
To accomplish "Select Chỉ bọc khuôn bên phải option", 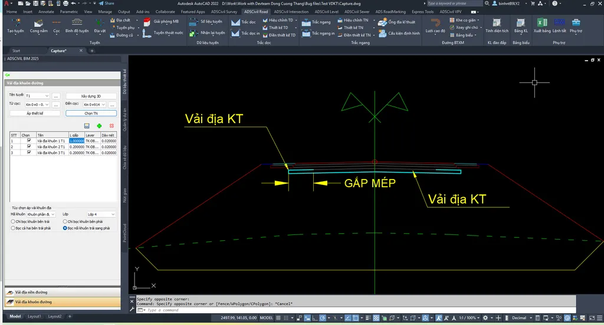I will coord(65,221).
